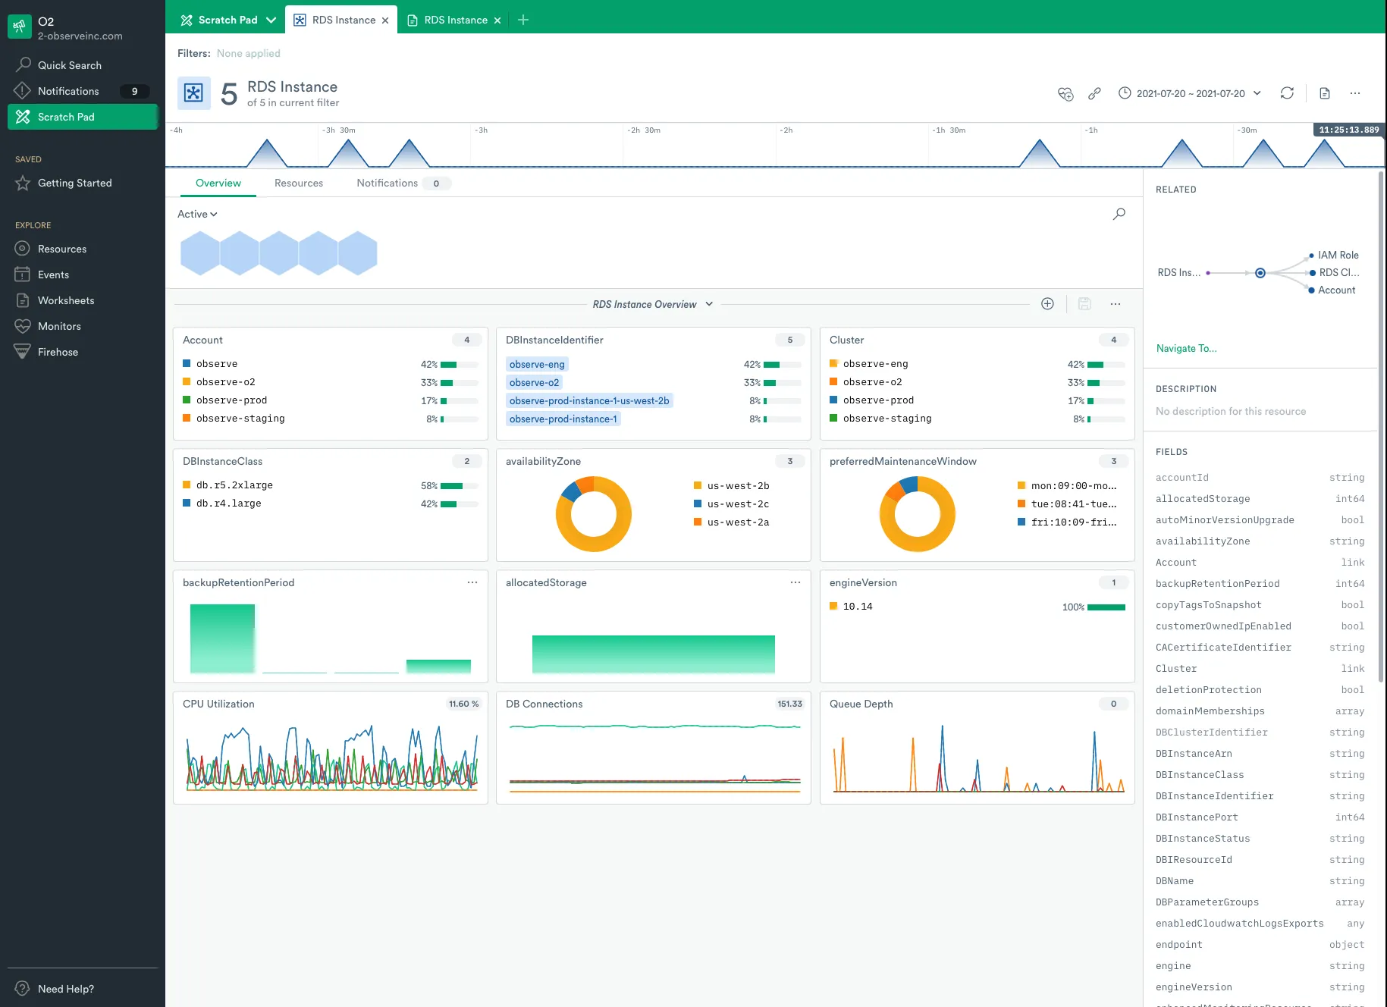Click the us-west-2c legend swatch

pyautogui.click(x=698, y=503)
